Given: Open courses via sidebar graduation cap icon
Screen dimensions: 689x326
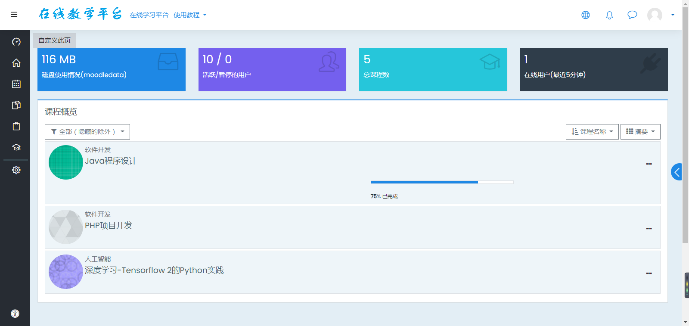Looking at the screenshot, I should click(16, 147).
